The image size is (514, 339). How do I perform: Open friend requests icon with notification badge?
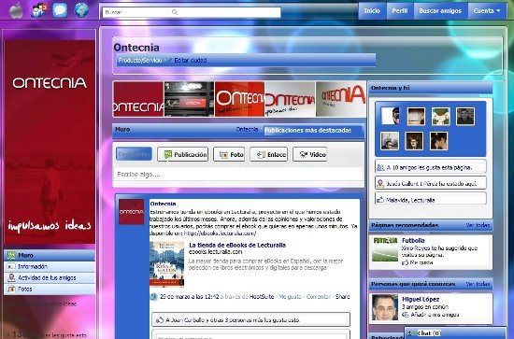38,10
